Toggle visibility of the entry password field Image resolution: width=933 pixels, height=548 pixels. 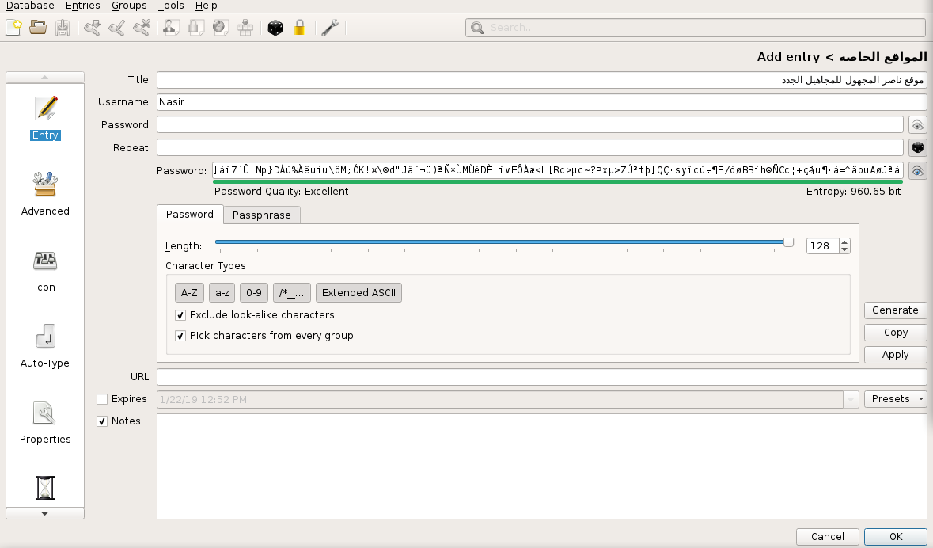pos(917,125)
